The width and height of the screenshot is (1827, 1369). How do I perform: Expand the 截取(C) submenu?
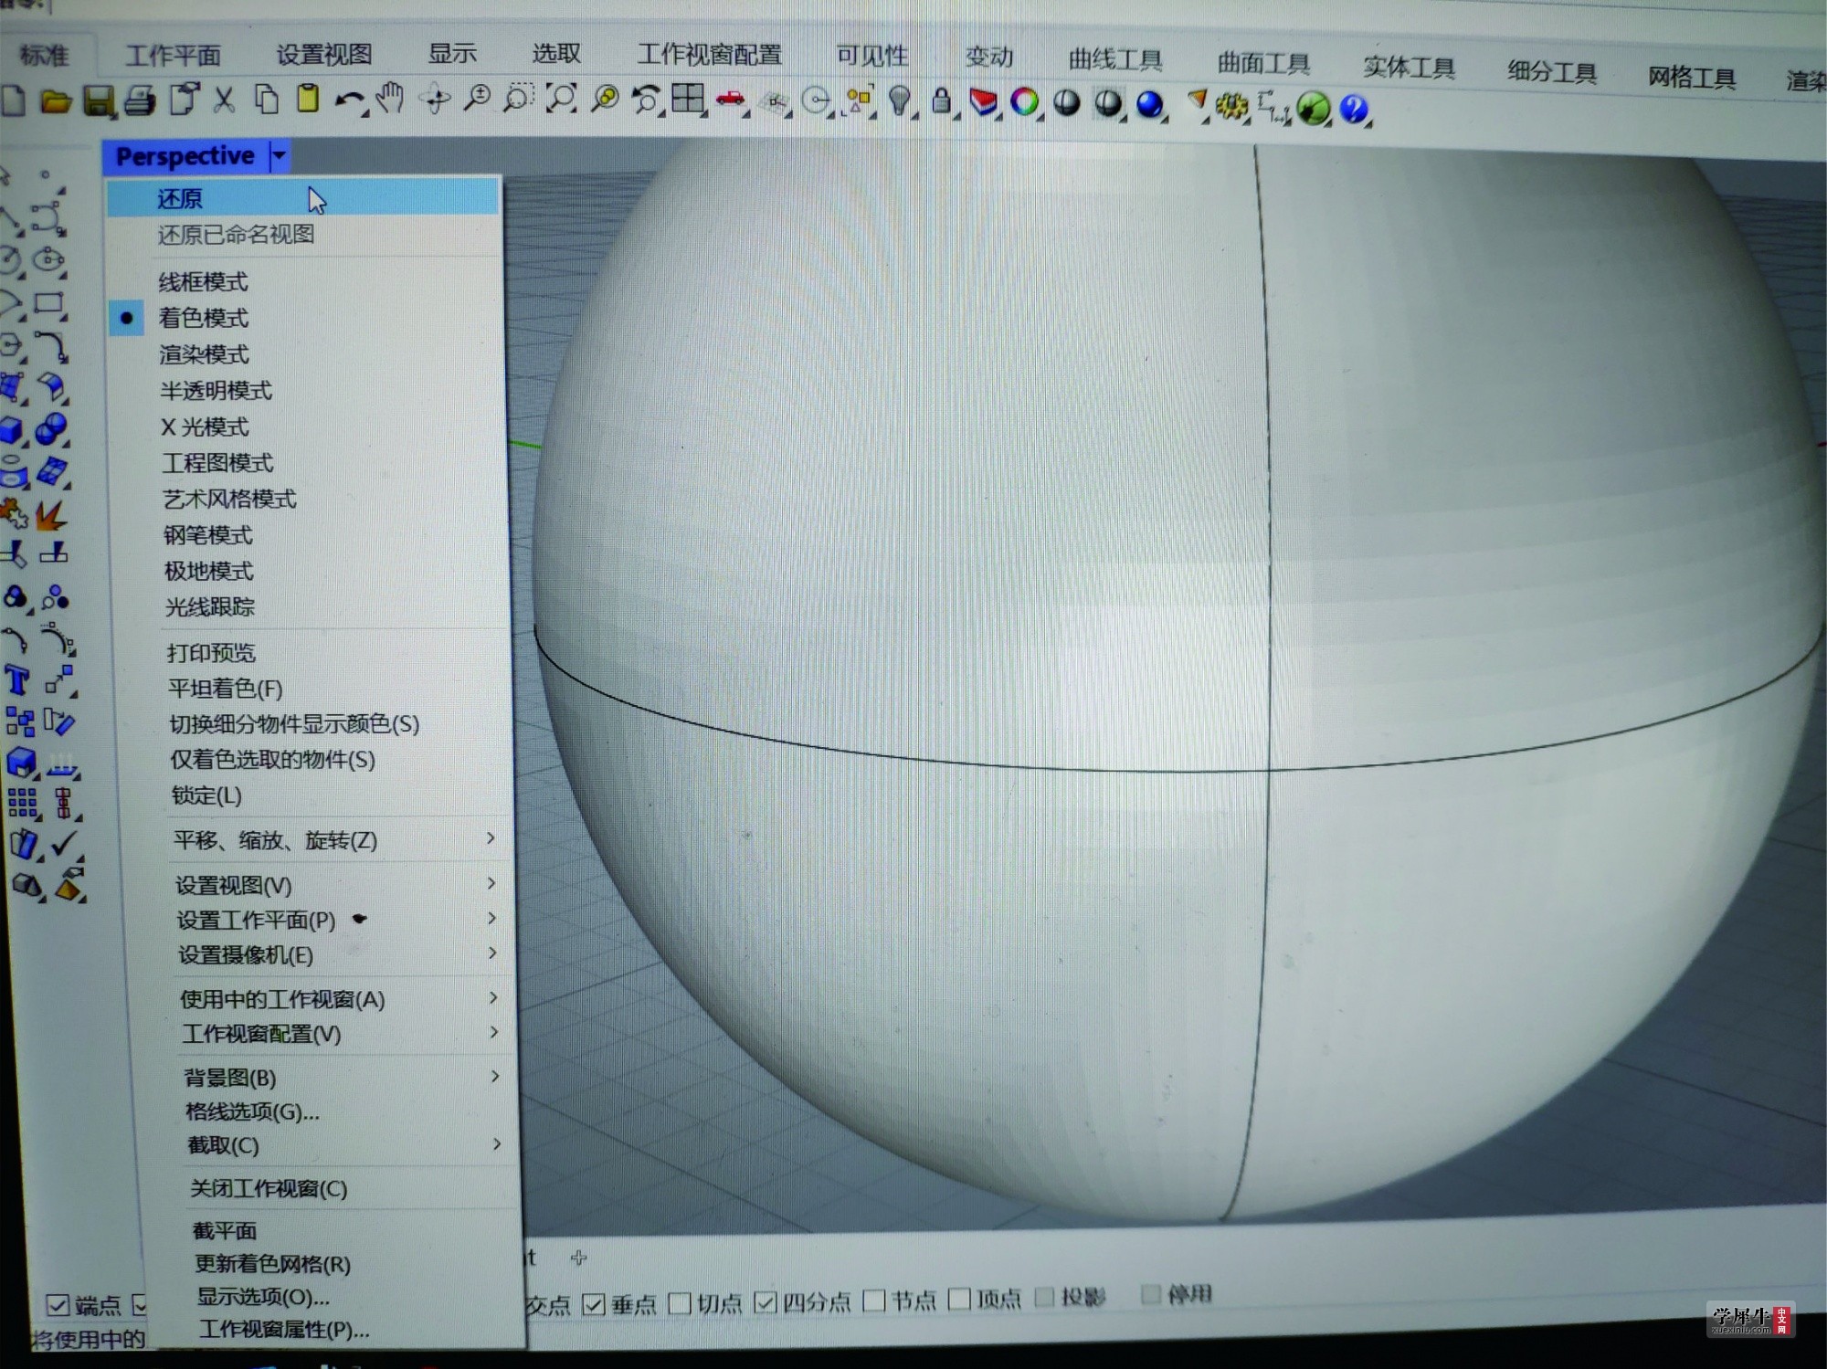click(335, 1145)
